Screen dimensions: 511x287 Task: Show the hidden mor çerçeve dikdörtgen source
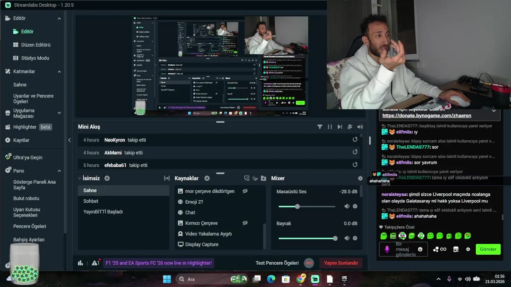tap(245, 191)
